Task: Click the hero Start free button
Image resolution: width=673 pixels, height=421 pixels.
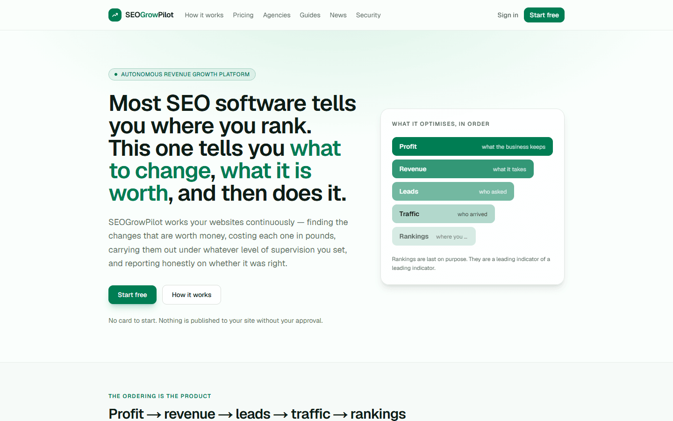Action: [132, 295]
